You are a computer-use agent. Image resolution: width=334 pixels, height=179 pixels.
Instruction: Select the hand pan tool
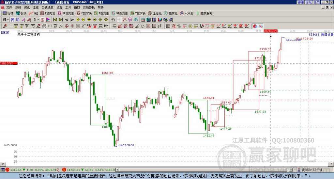tap(113, 20)
